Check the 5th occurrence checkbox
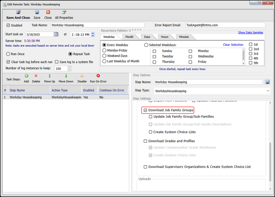 click(251, 63)
